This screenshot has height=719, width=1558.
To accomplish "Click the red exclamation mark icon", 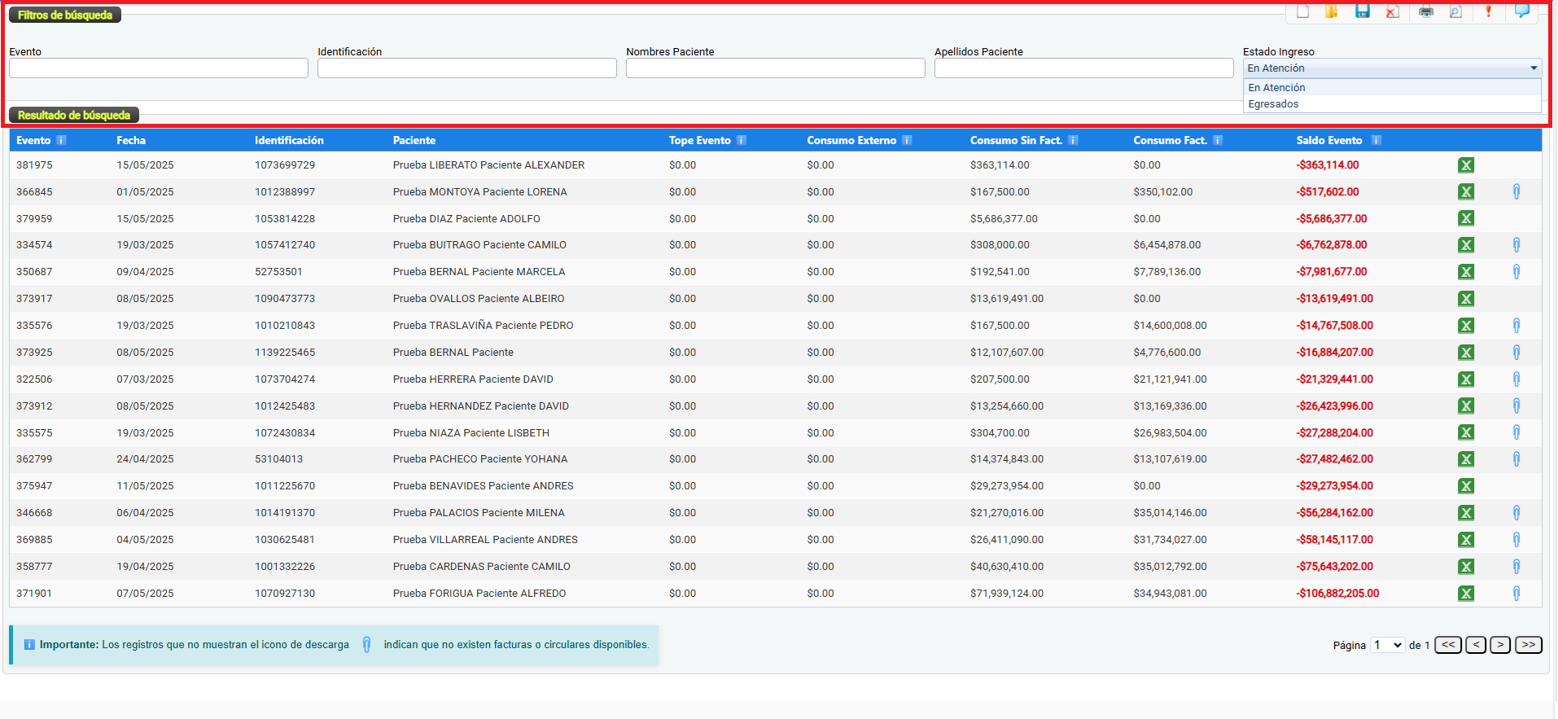I will pyautogui.click(x=1489, y=11).
